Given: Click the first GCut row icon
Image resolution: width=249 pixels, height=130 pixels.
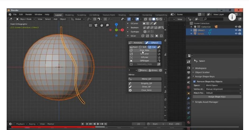Looking at the screenshot, I should 143,36.
